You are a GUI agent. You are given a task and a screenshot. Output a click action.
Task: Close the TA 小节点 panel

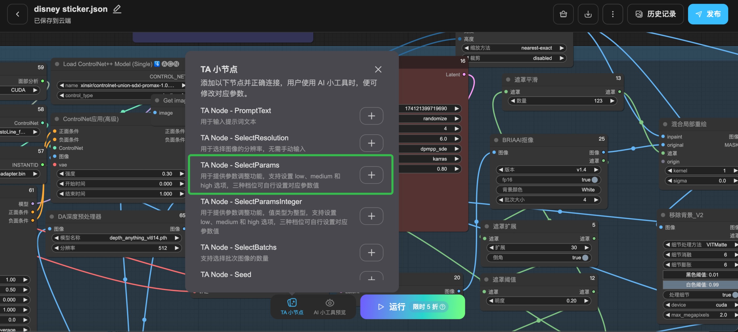point(378,69)
